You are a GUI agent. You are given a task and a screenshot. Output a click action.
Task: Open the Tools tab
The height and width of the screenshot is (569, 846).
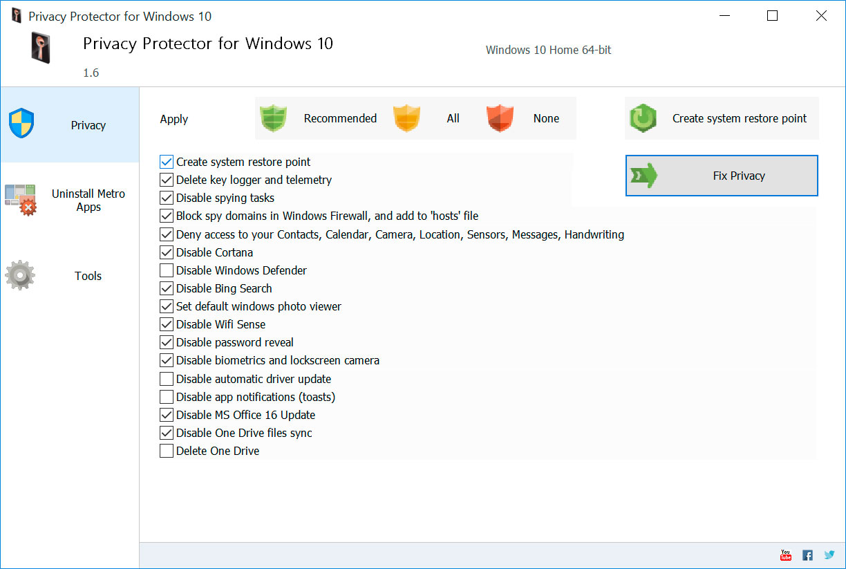(x=88, y=276)
